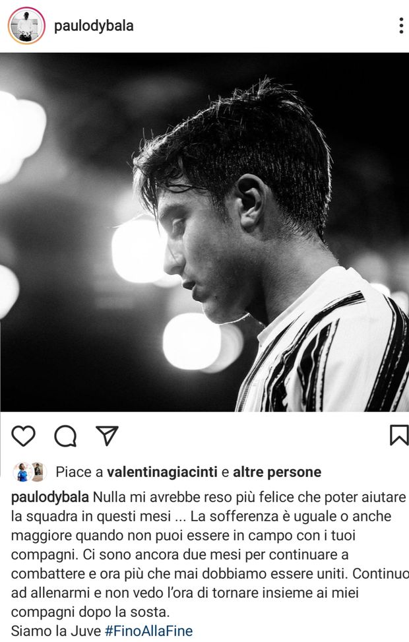Viewport: 409px width, 642px height.
Task: Tap the blurred light orb left of the face
Action: pyautogui.click(x=137, y=251)
